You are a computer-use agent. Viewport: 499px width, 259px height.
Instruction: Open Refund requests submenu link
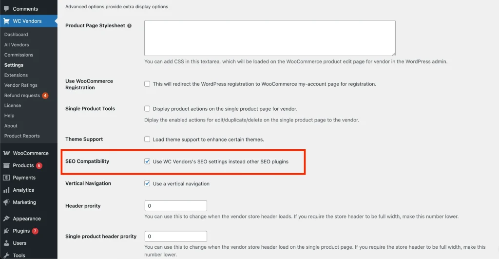[x=22, y=95]
